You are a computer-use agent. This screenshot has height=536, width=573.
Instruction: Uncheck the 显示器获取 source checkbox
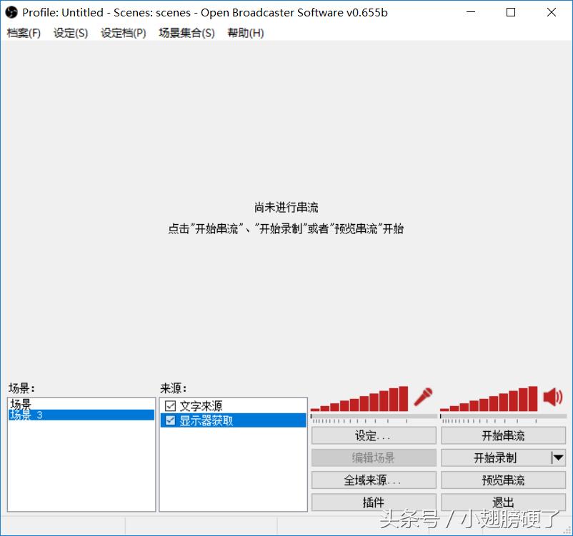point(171,420)
